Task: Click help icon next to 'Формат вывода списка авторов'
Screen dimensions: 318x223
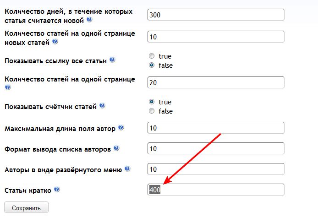Action: [x=116, y=148]
